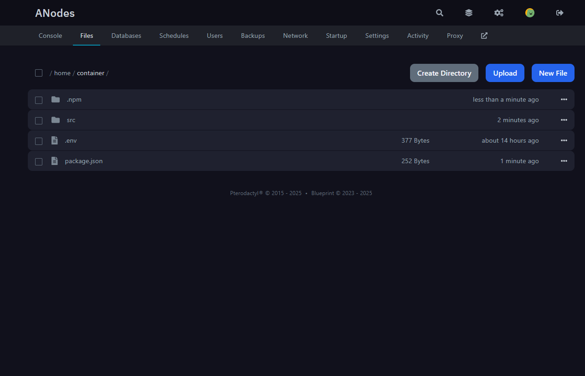585x376 pixels.
Task: Open the search dialog via magnifier icon
Action: coord(439,13)
